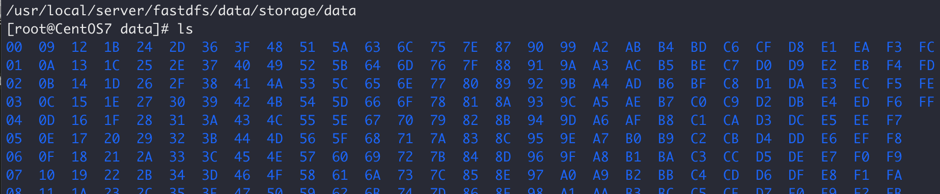Select directory entry 87
This screenshot has height=194, width=940.
[503, 47]
